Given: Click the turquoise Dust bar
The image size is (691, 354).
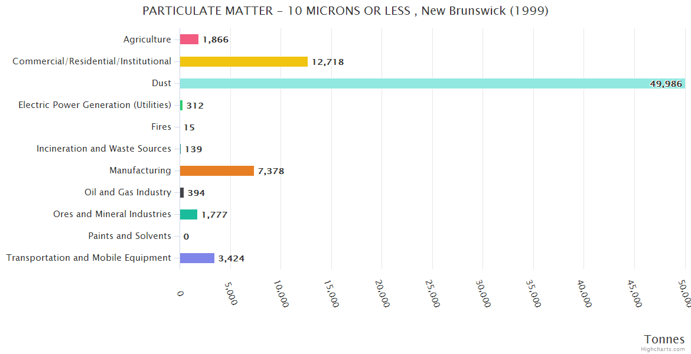Looking at the screenshot, I should click(413, 83).
